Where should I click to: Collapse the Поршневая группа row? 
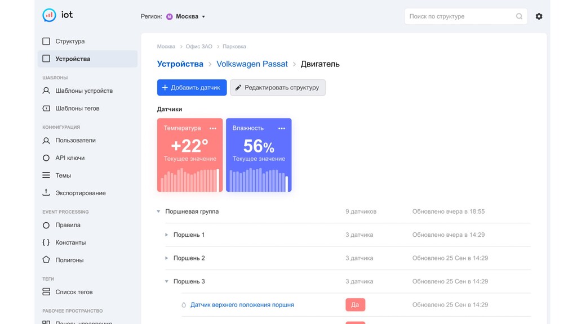(x=158, y=211)
